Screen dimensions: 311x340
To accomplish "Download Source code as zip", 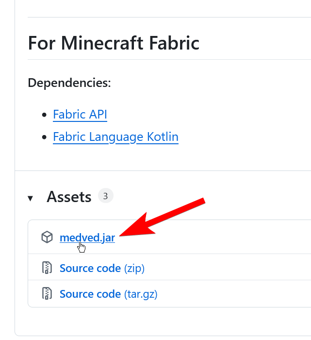I will pyautogui.click(x=102, y=268).
